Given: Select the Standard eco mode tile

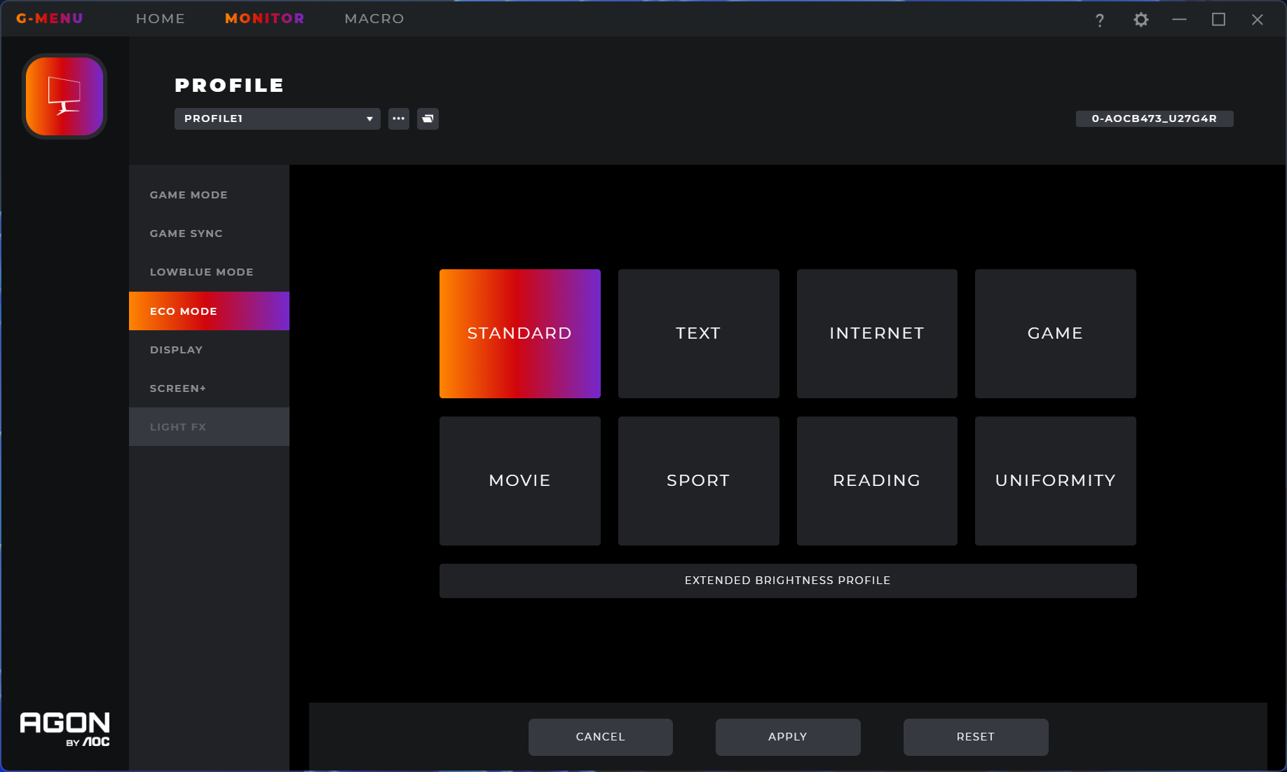Looking at the screenshot, I should click(x=519, y=333).
